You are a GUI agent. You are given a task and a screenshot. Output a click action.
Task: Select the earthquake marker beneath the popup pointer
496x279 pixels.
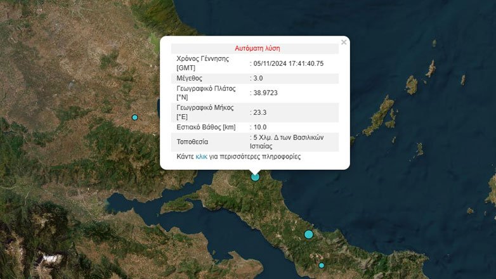pos(255,177)
